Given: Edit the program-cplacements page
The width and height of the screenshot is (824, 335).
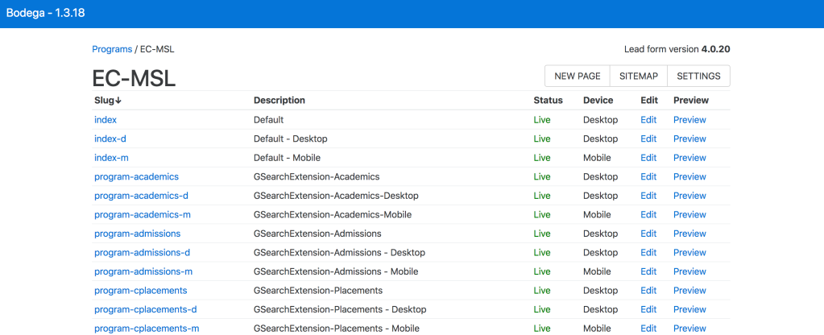Looking at the screenshot, I should (648, 291).
